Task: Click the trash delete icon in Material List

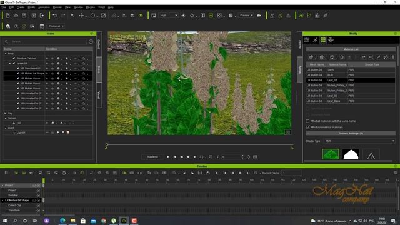Action: coord(393,57)
